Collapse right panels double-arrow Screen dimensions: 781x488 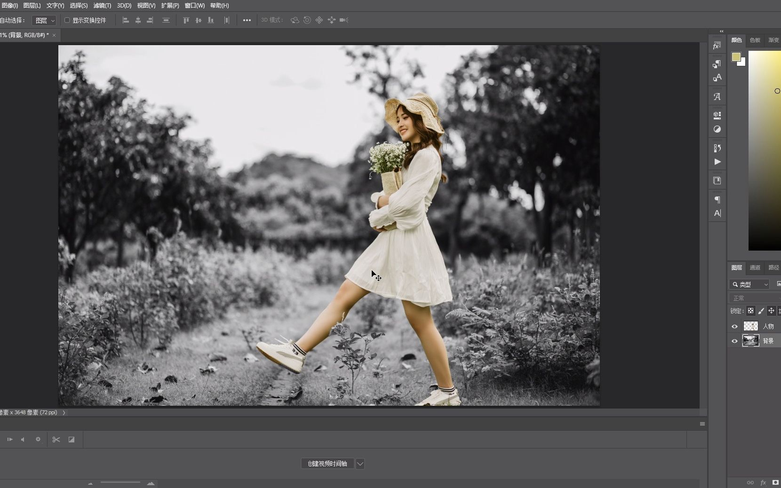(x=722, y=31)
